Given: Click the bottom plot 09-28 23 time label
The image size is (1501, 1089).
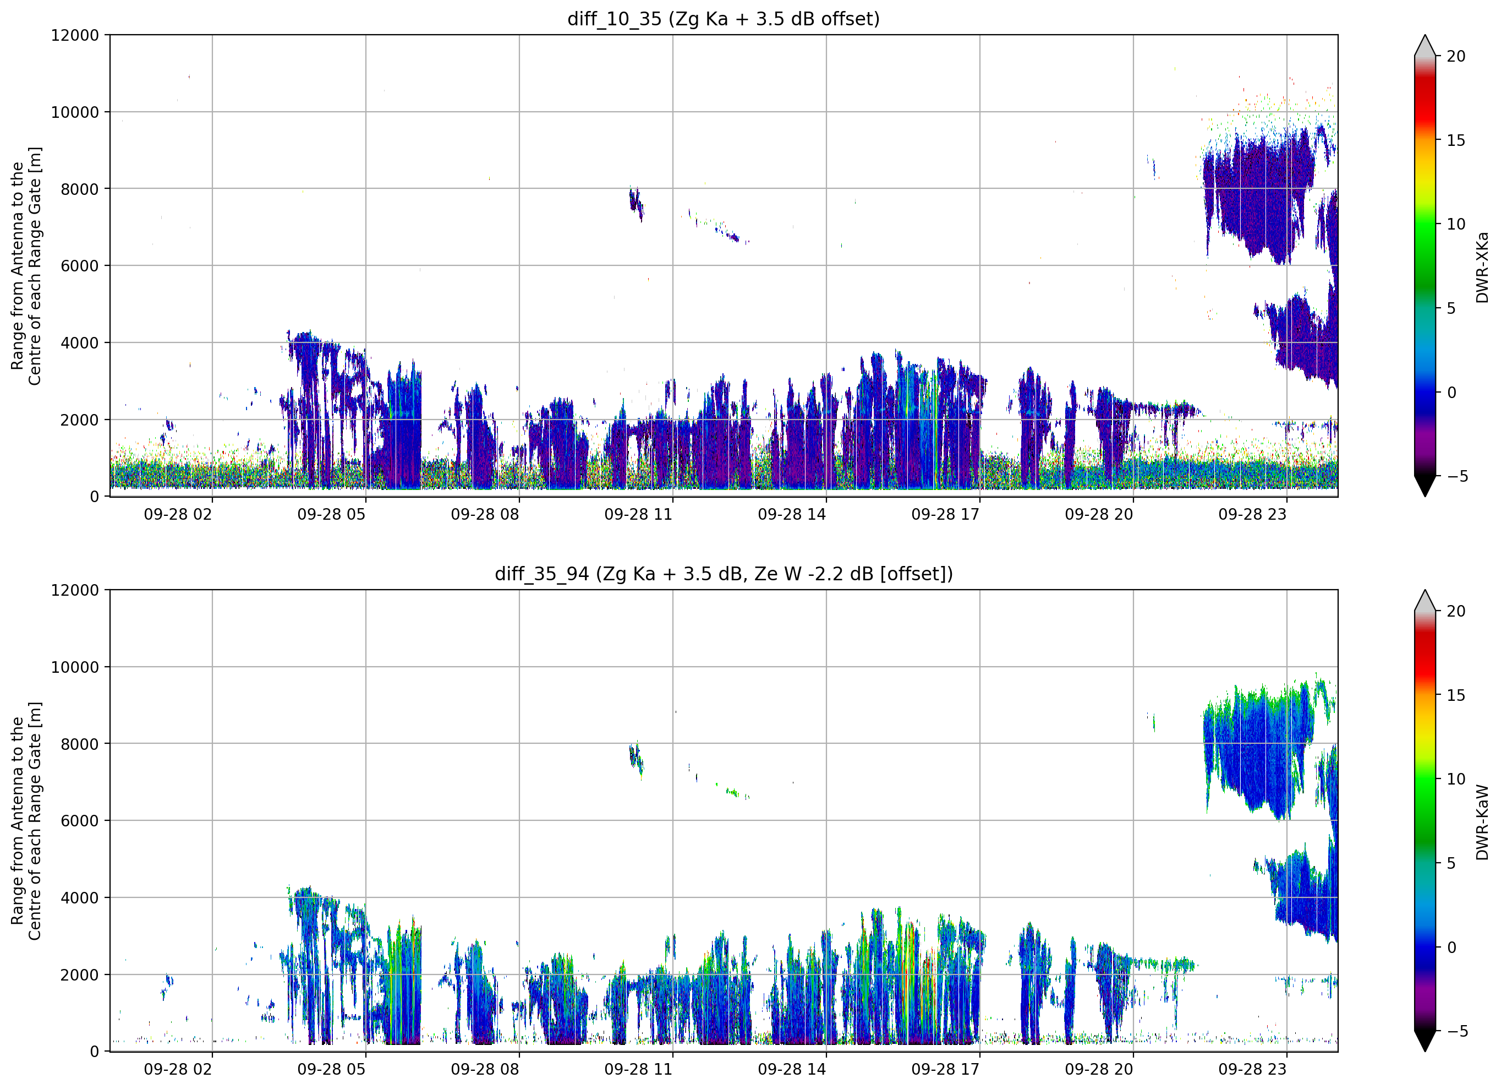Looking at the screenshot, I should (x=1253, y=1070).
